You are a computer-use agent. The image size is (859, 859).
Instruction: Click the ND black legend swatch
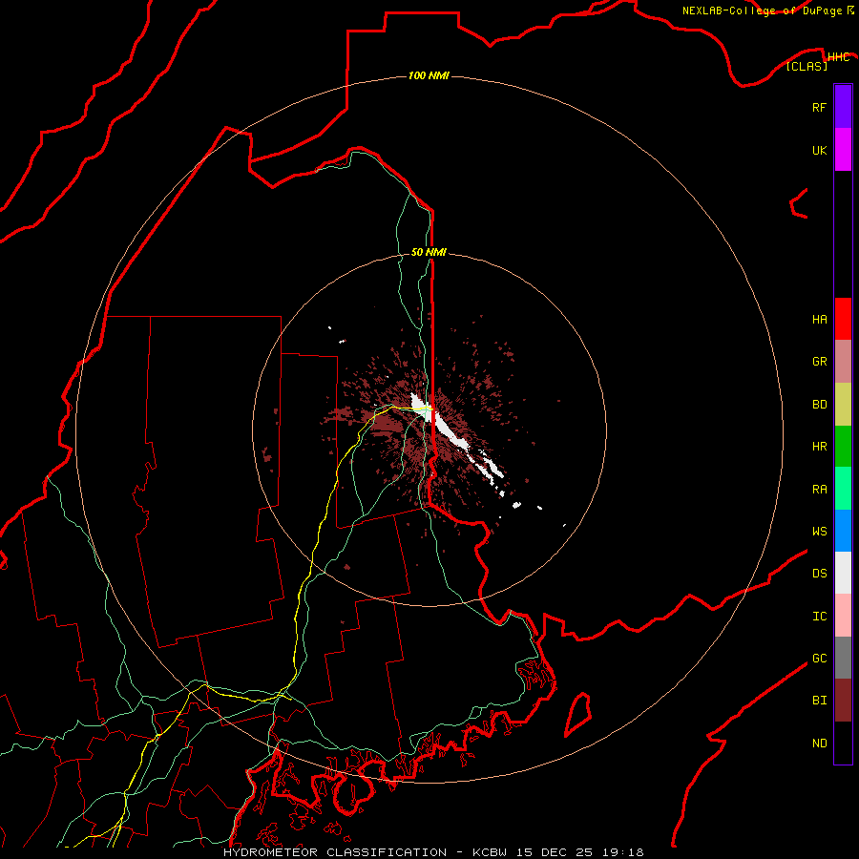843,743
